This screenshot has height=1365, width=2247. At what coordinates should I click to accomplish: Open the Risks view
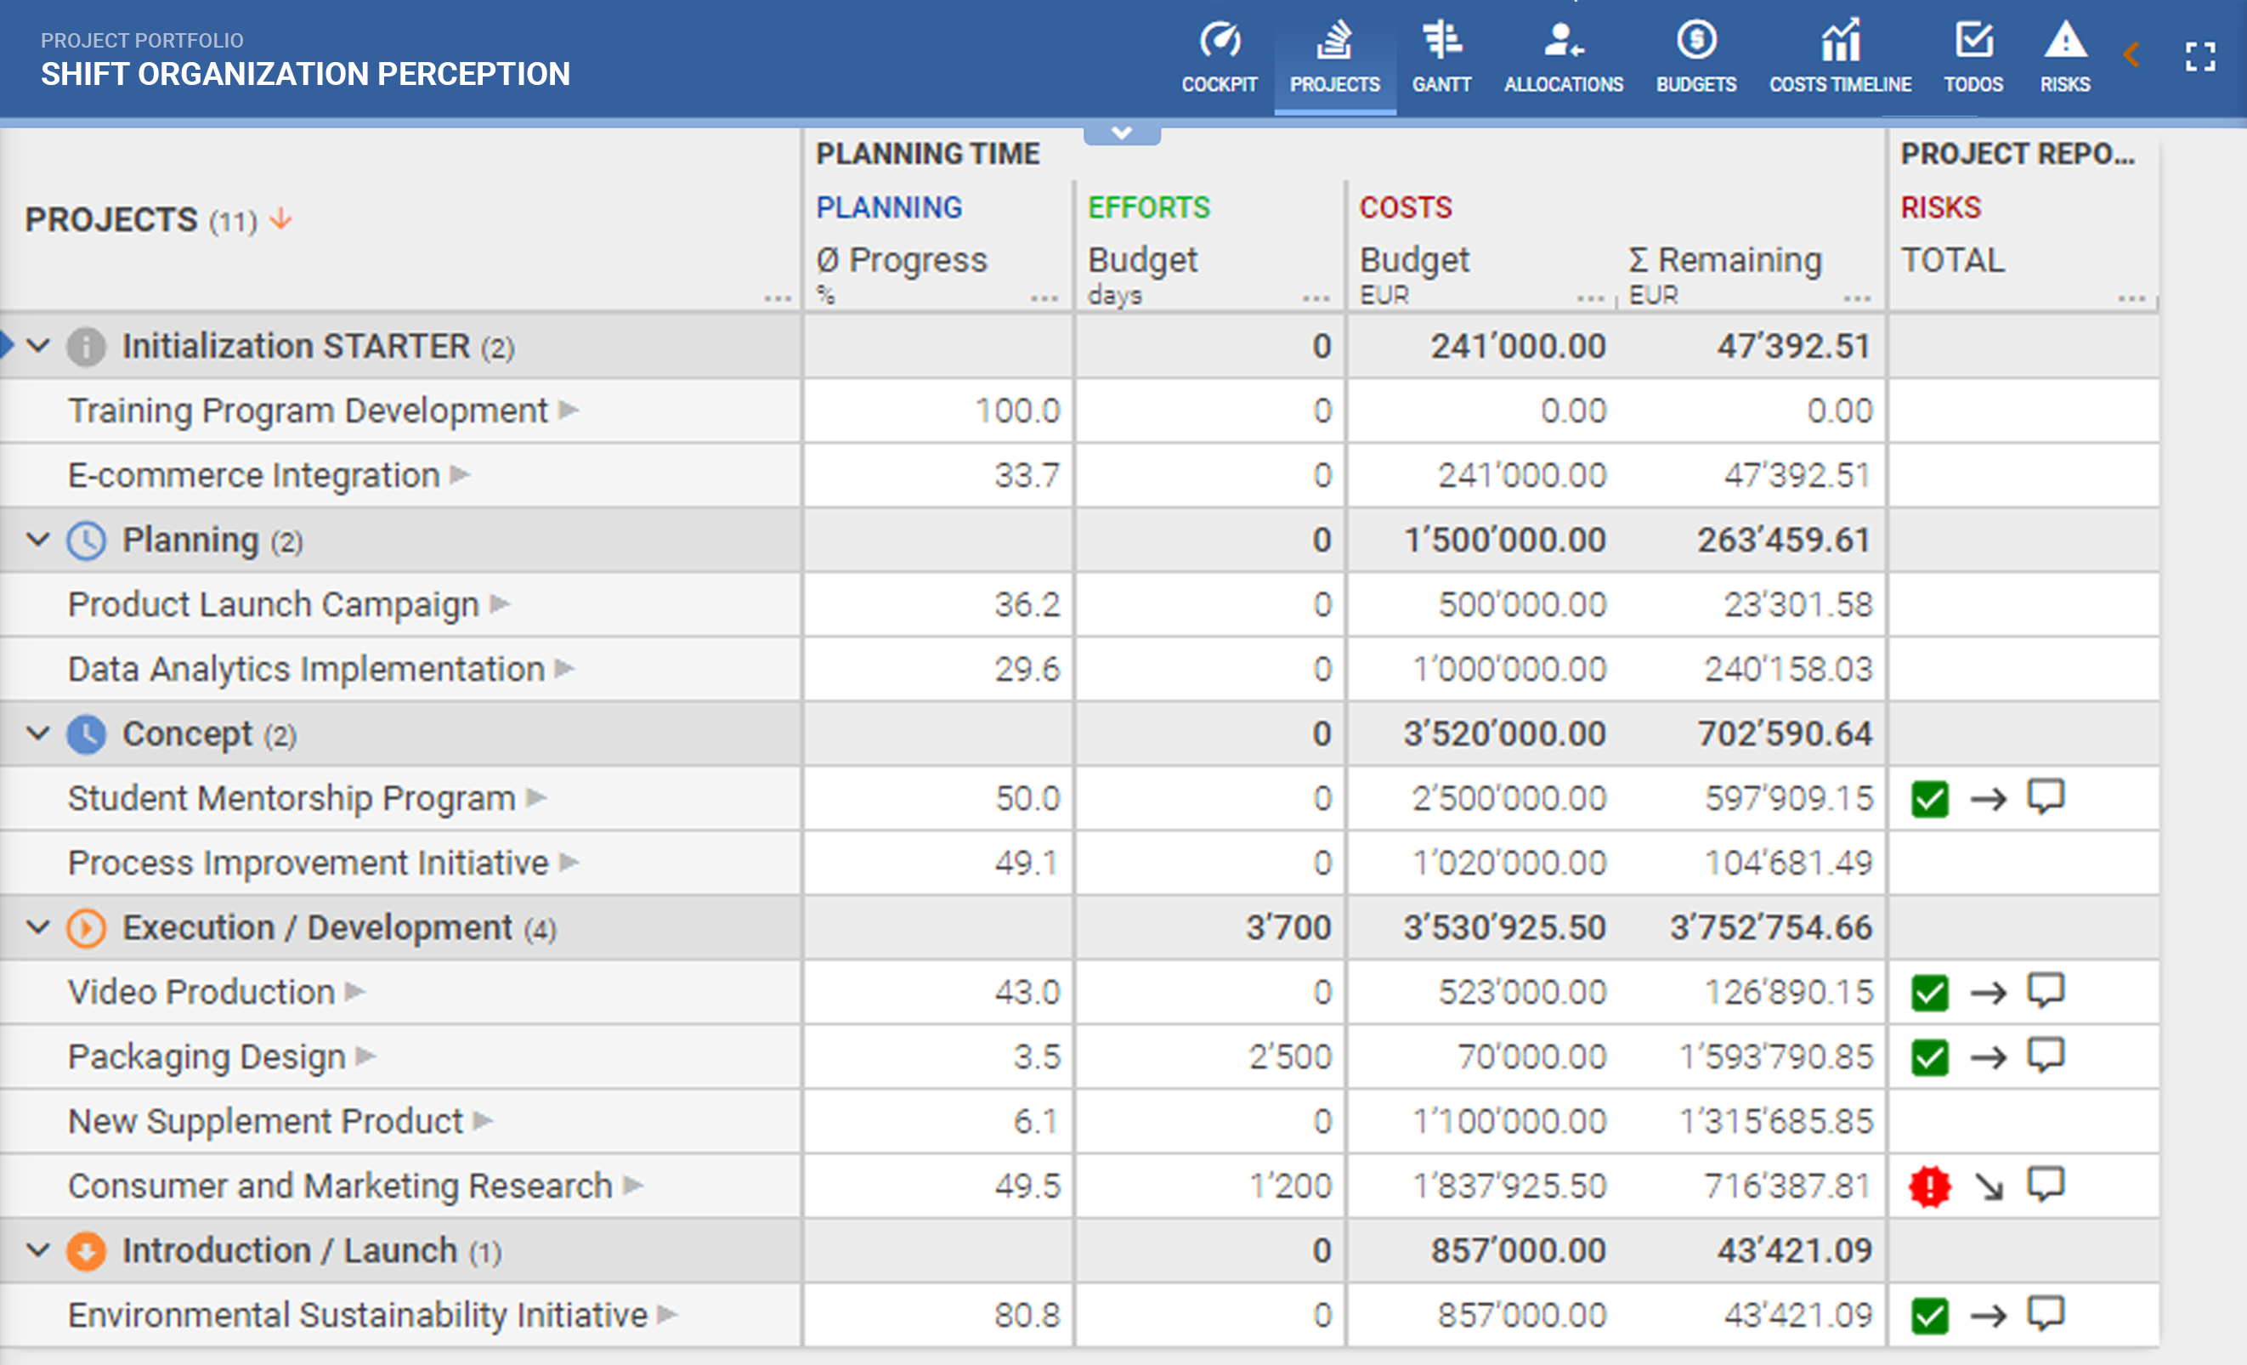(2064, 59)
